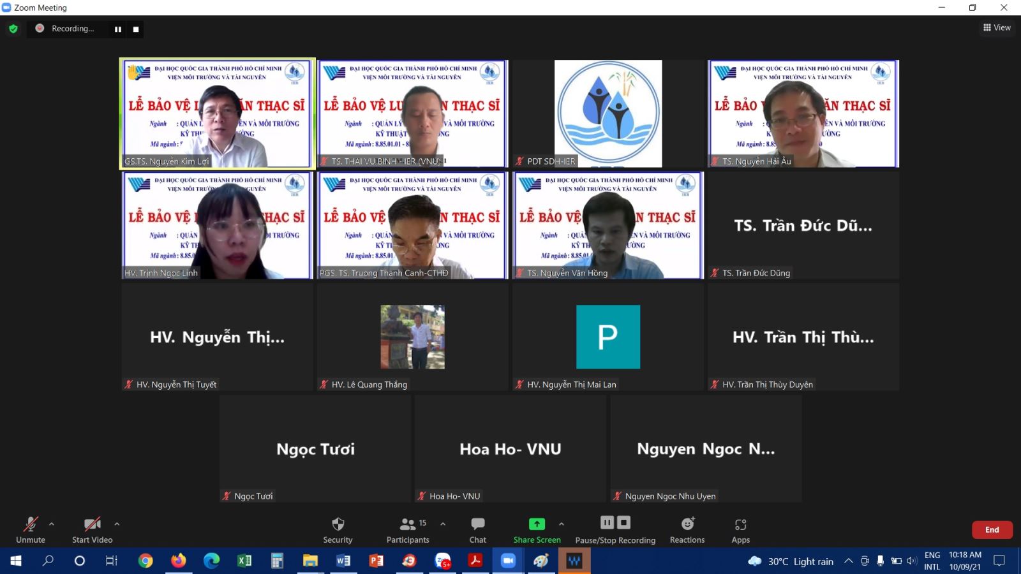1021x574 pixels.
Task: Open the Participants panel
Action: 407,529
